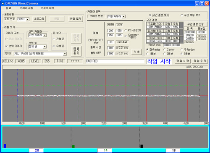Click the 피사체(용지) table header cell
This screenshot has height=153, width=210.
(155, 31)
